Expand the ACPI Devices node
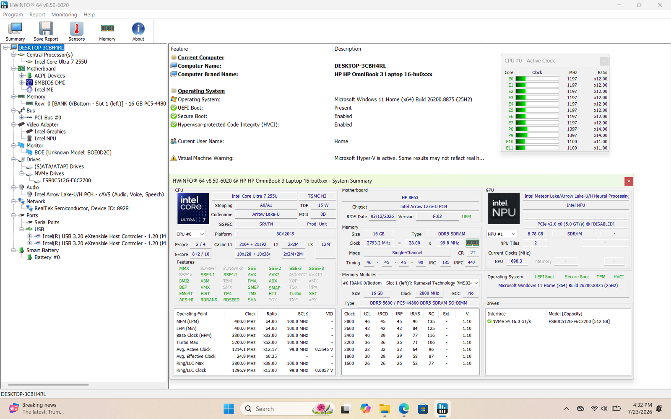Image resolution: width=671 pixels, height=419 pixels. tap(21, 76)
